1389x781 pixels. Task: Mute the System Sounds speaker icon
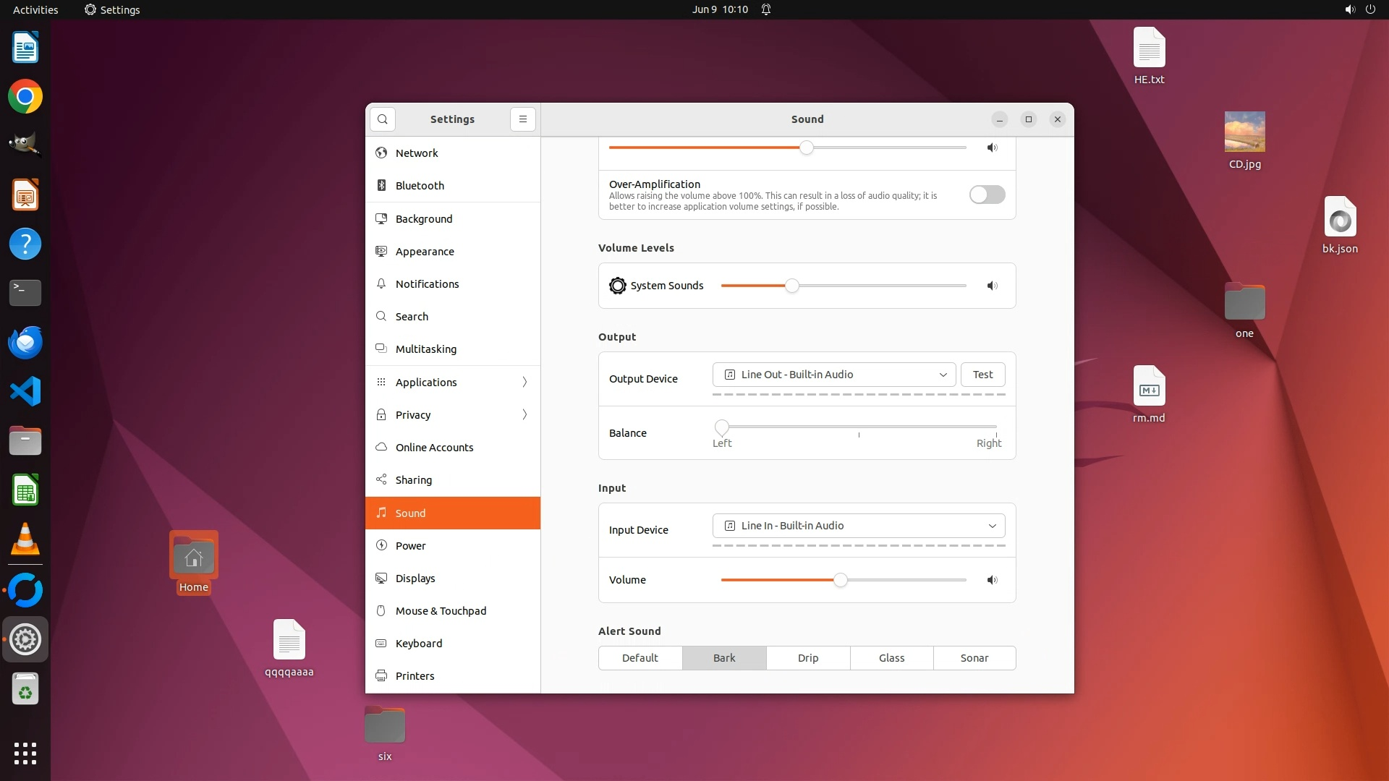[x=992, y=286]
